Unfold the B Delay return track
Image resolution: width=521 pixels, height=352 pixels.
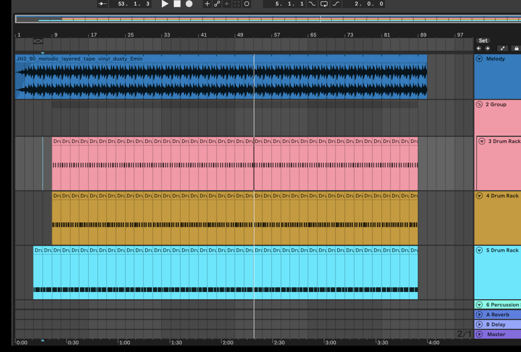(x=480, y=324)
